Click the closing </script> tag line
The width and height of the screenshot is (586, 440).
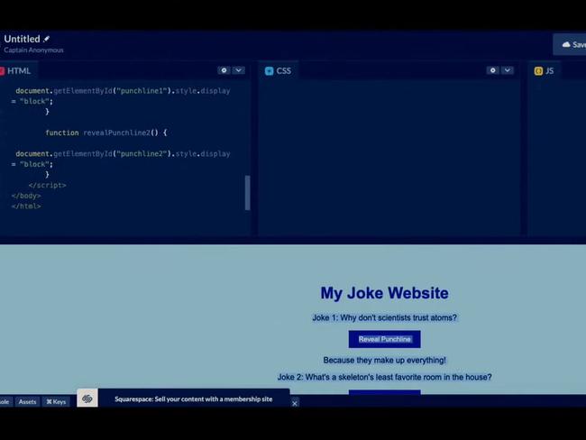coord(47,185)
